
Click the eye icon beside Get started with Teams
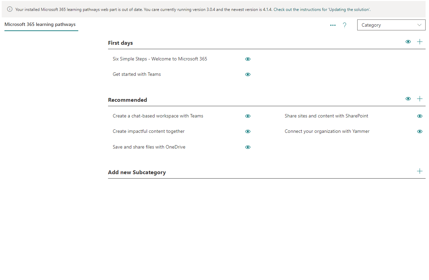[247, 74]
